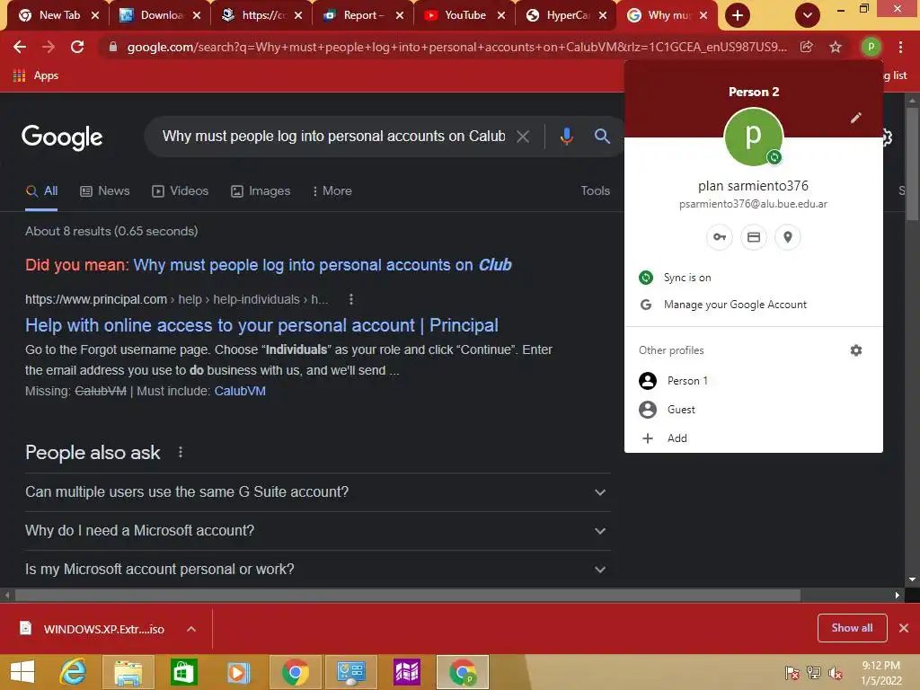Image resolution: width=920 pixels, height=690 pixels.
Task: Click 'About 8 results' stats text
Action: click(111, 231)
